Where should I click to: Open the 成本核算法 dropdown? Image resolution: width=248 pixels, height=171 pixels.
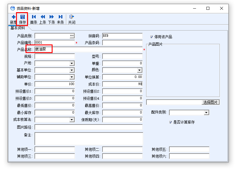click(72, 120)
